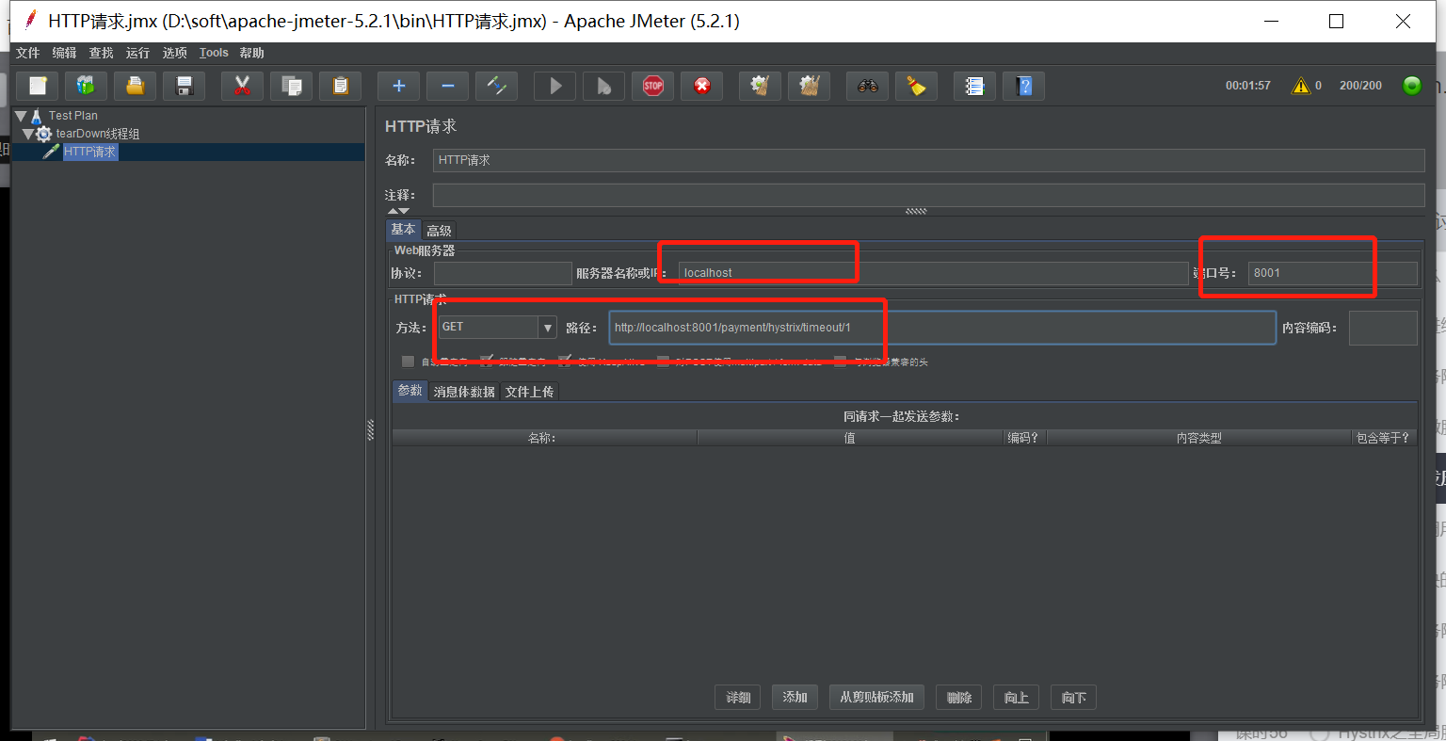
Task: Switch to the 文件上传 tab
Action: click(x=529, y=392)
